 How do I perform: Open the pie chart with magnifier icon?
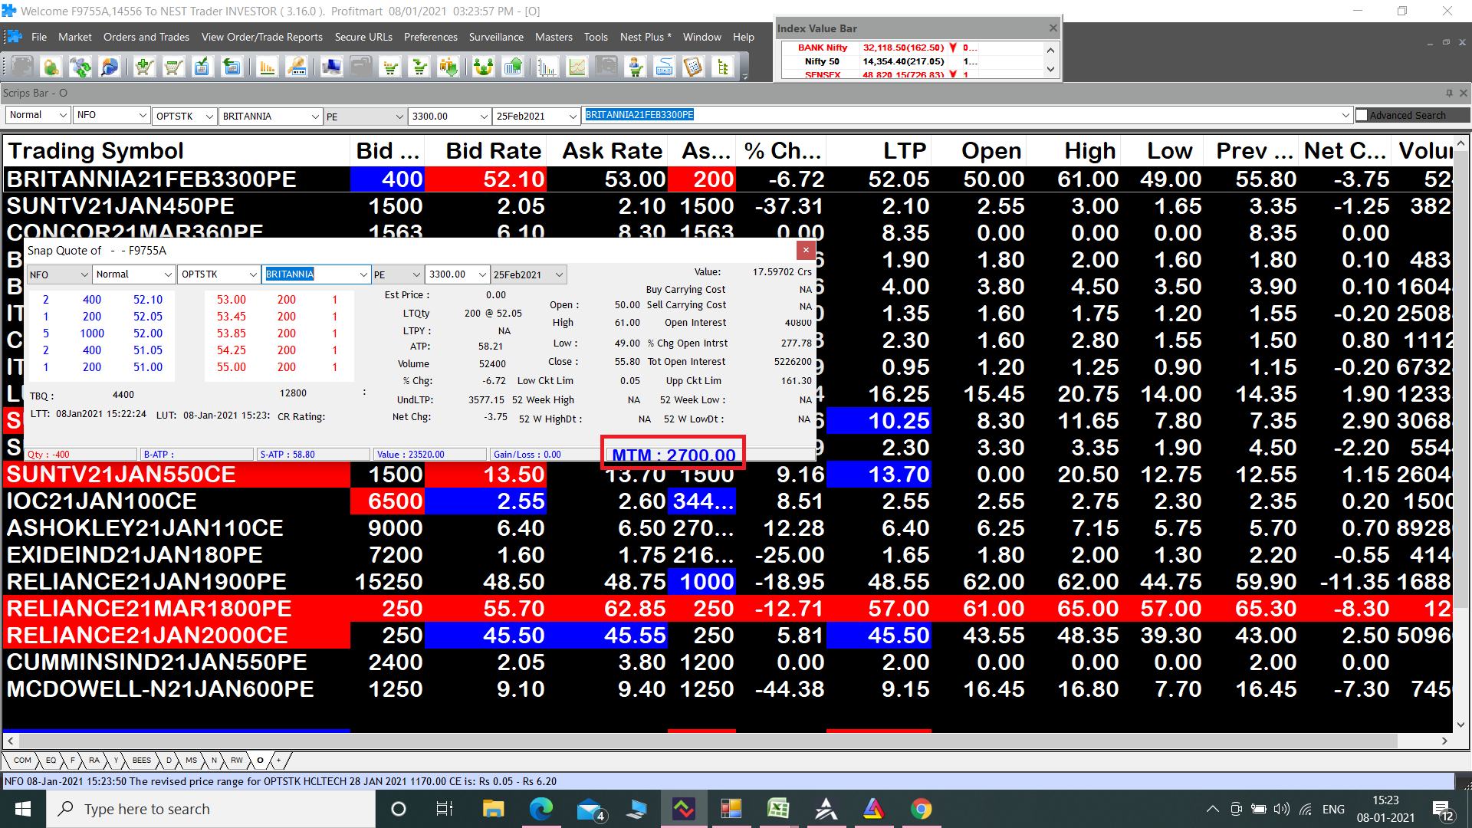110,67
